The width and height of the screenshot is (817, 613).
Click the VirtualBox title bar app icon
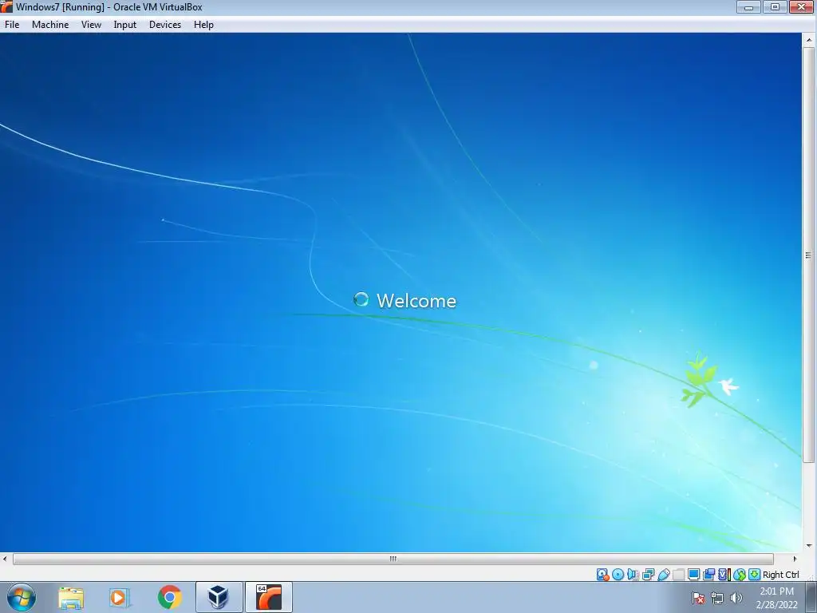coord(6,6)
